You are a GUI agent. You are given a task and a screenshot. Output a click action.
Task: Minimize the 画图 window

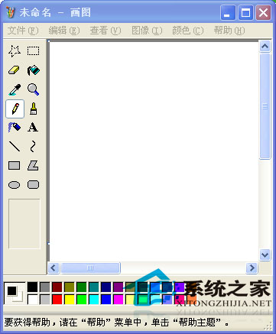[227, 12]
